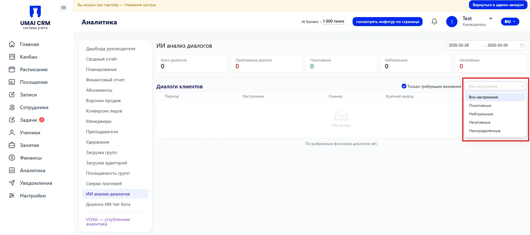The height and width of the screenshot is (235, 530).
Task: Open Удержание analytics section
Action: pyautogui.click(x=98, y=142)
